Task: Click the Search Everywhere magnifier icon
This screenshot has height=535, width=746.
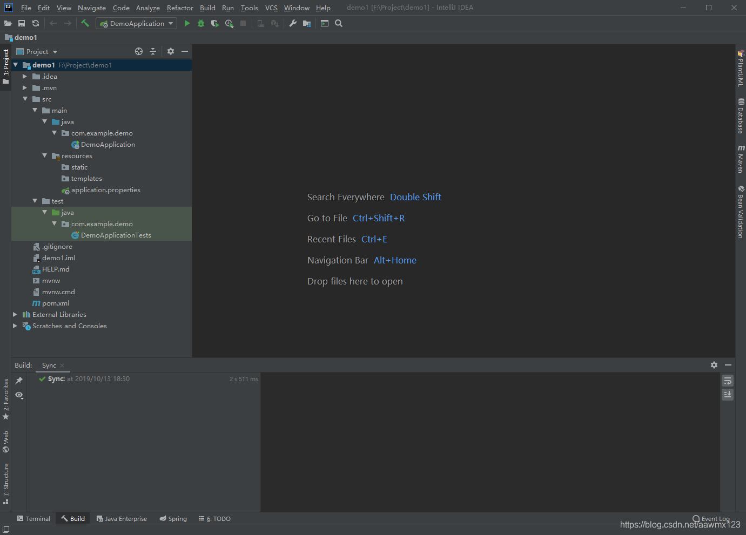Action: point(339,23)
